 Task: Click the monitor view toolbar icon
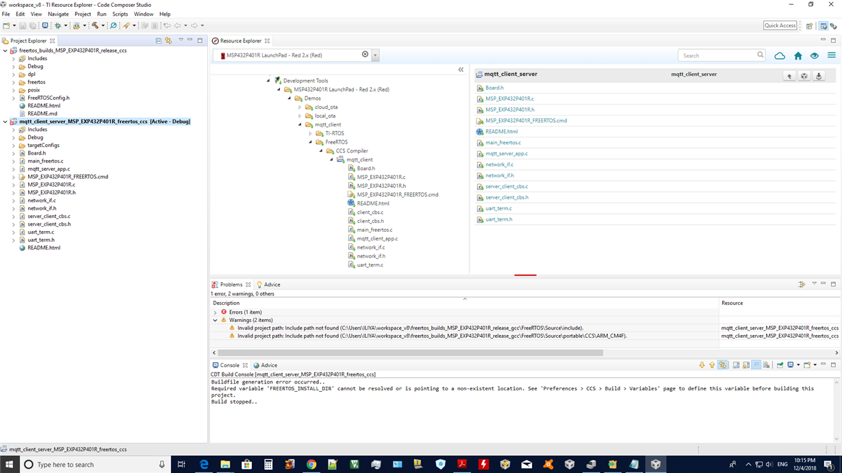pyautogui.click(x=45, y=25)
